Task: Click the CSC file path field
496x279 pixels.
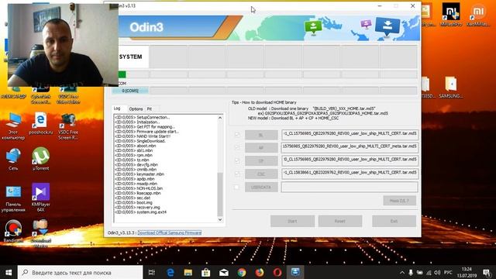Action: pos(350,174)
